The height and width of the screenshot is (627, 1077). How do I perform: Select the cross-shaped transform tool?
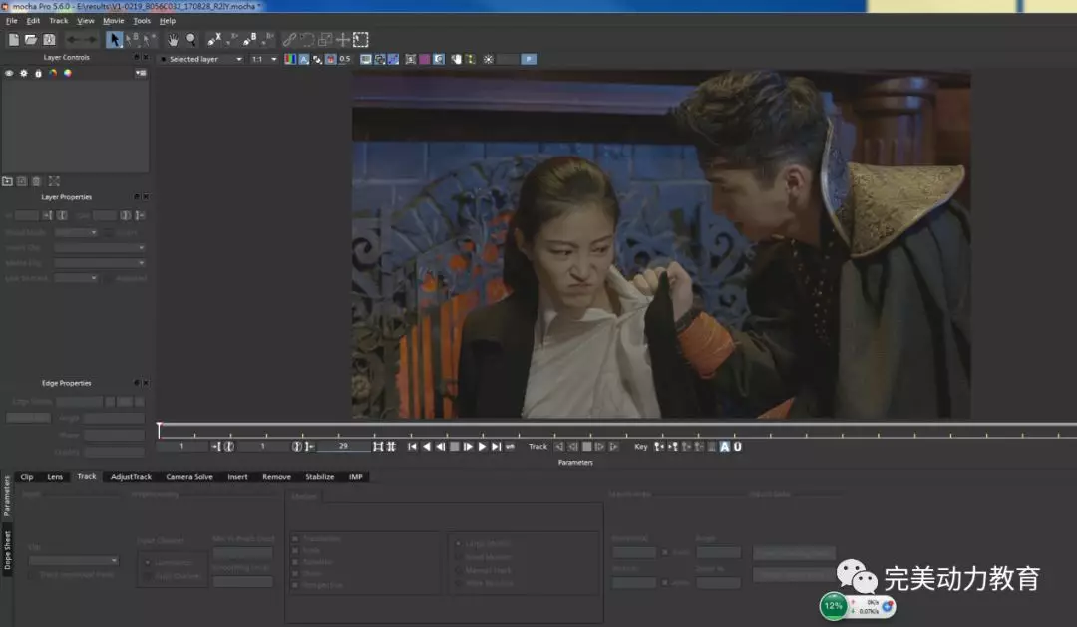tap(343, 40)
